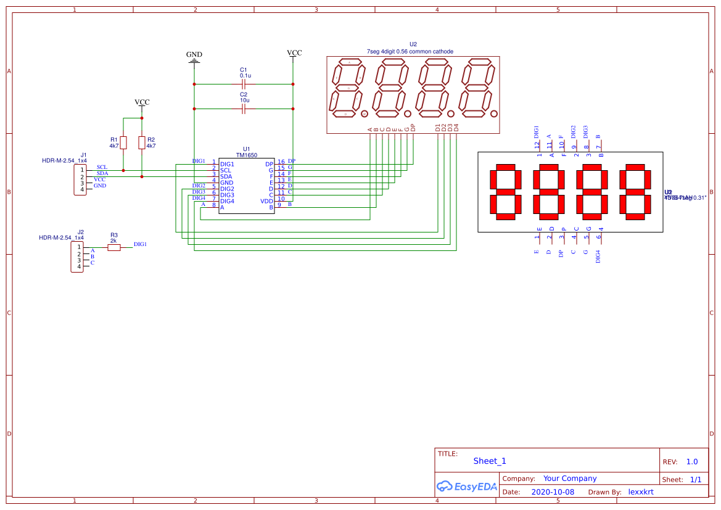721x510 pixels.
Task: Select the Sheet_1 title text
Action: coord(489,461)
